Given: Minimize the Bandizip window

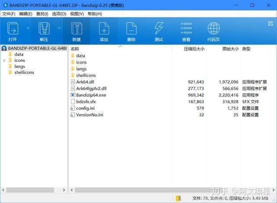Looking at the screenshot, I should click(236, 5).
